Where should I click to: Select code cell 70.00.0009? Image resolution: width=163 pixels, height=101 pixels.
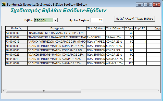pyautogui.click(x=16, y=46)
